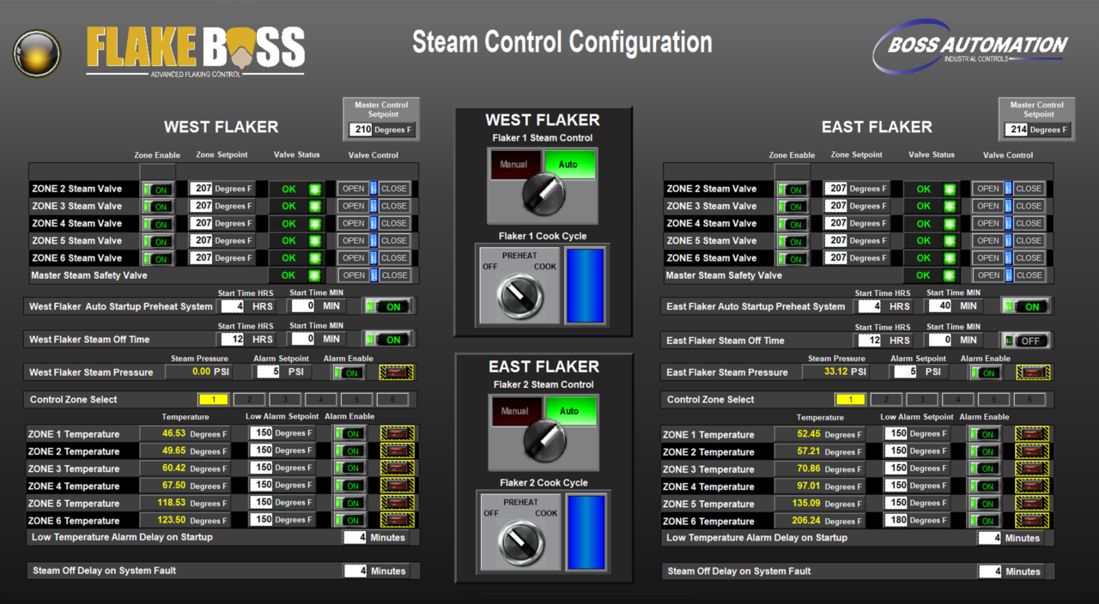Viewport: 1099px width, 604px height.
Task: Open the West Master Steam Safety Valve
Action: (354, 275)
